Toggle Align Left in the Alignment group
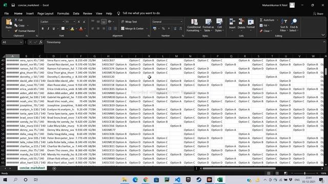328x184 pixels. [93, 29]
